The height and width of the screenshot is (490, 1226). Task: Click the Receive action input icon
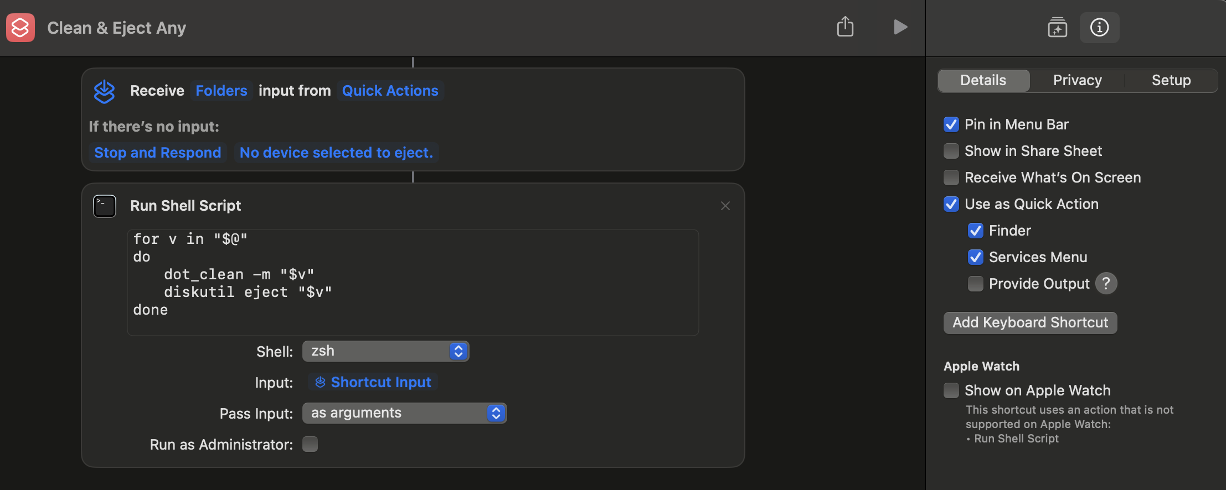tap(104, 91)
